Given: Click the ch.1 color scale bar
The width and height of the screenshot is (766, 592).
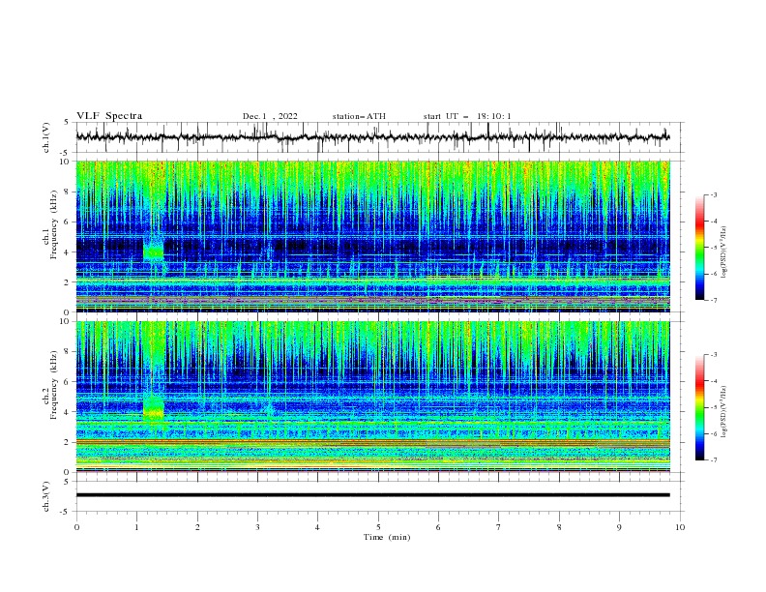Looking at the screenshot, I should (x=699, y=248).
